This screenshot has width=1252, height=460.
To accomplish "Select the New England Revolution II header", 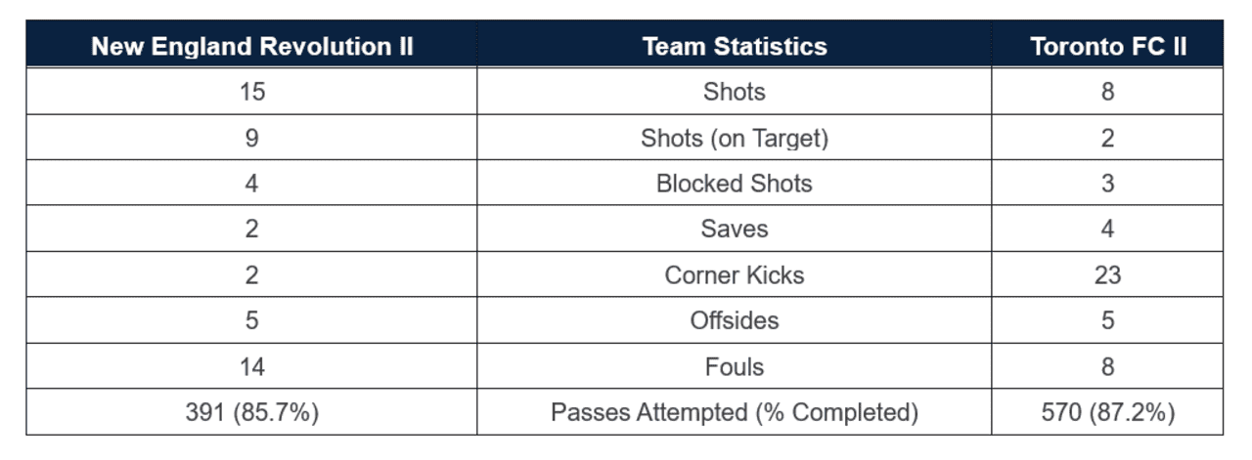I will [252, 46].
